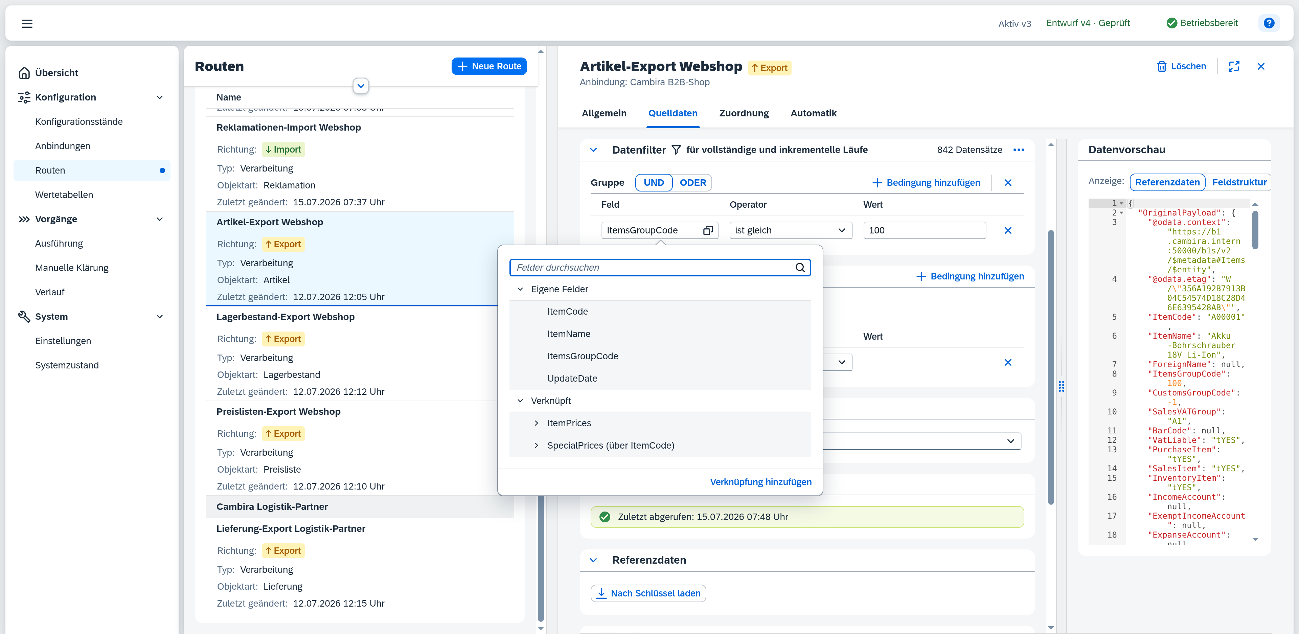
Task: Open the Automatik tab
Action: point(813,113)
